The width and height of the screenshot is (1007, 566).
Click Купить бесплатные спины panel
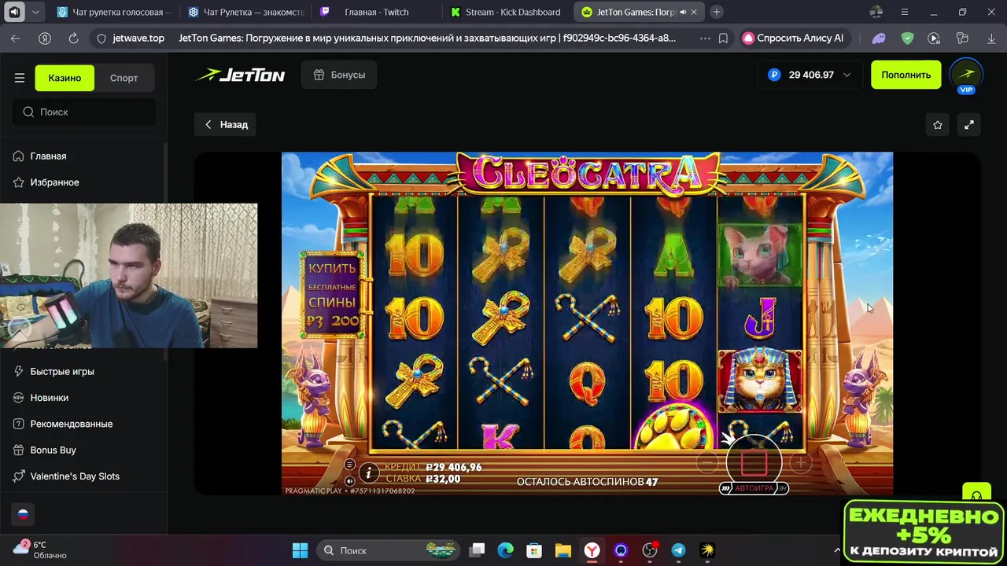click(333, 295)
